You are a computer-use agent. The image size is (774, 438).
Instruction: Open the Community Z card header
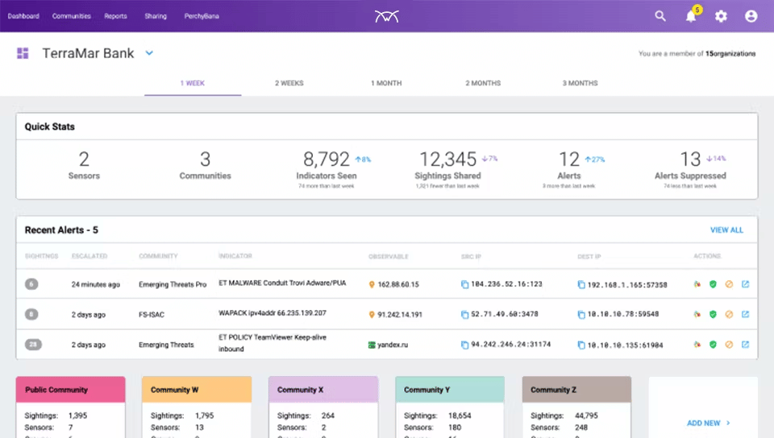[x=576, y=390]
